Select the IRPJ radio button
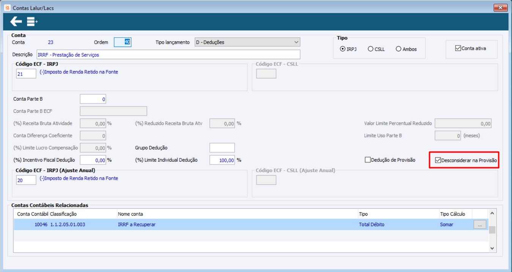This screenshot has height=272, width=512. click(343, 49)
